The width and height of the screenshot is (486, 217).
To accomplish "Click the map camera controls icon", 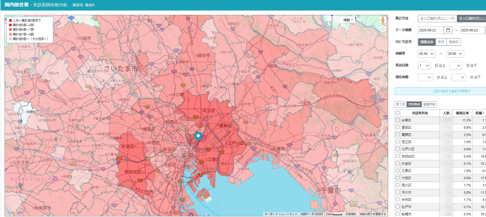I will (x=383, y=29).
